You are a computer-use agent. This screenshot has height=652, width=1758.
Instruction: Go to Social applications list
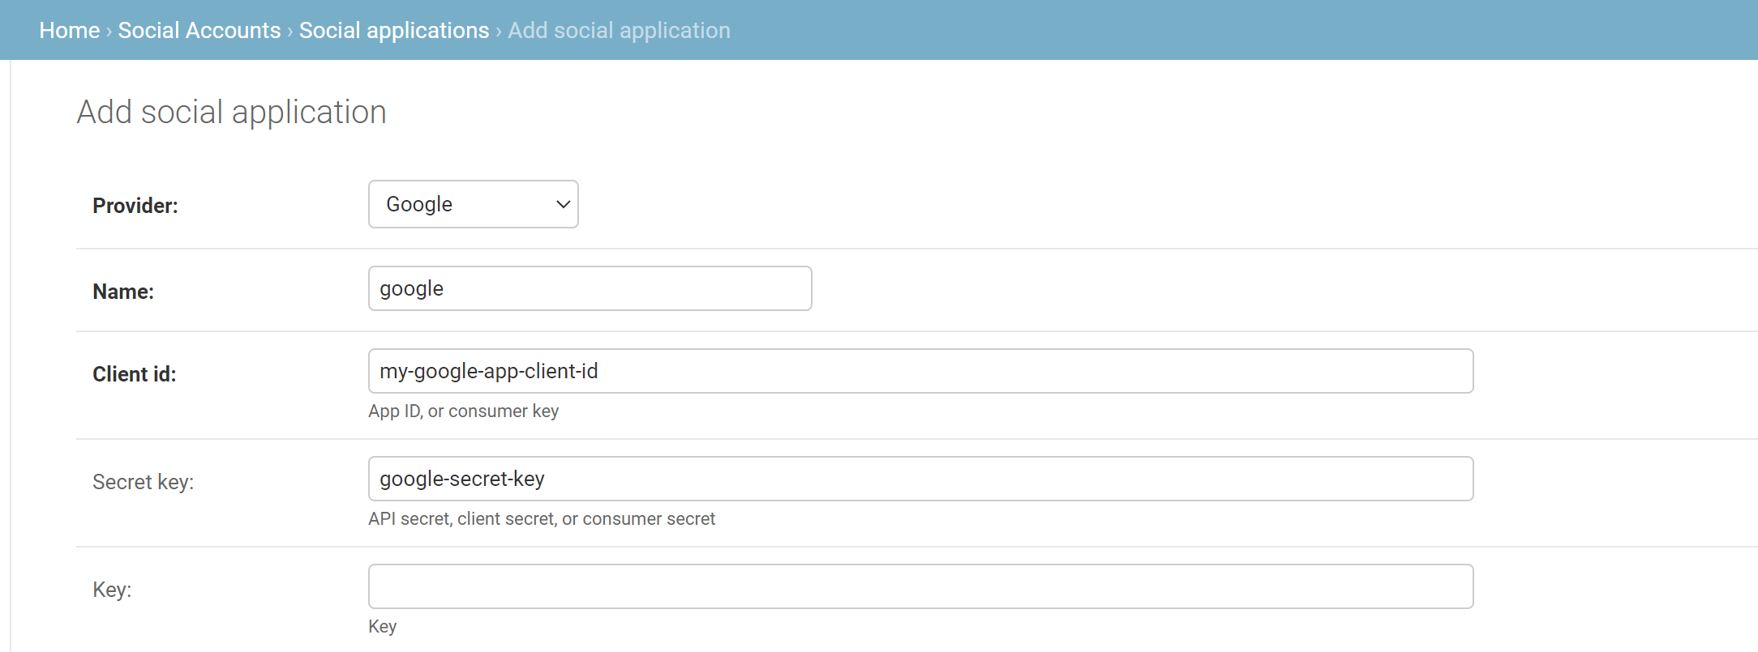point(394,30)
